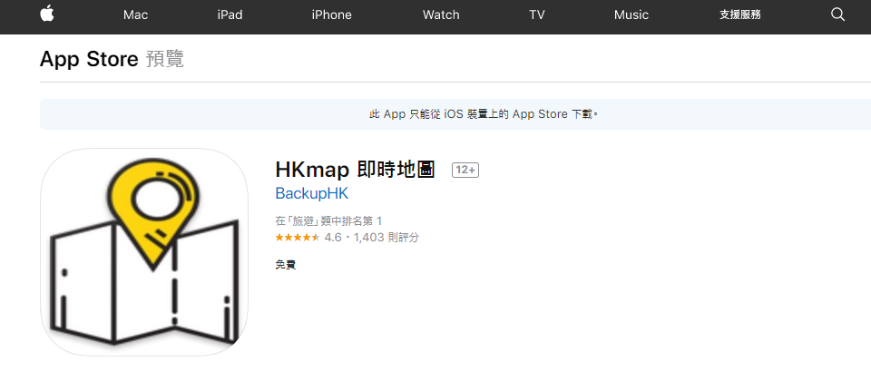This screenshot has width=871, height=381.
Task: Open the Watch menu item
Action: click(x=441, y=15)
